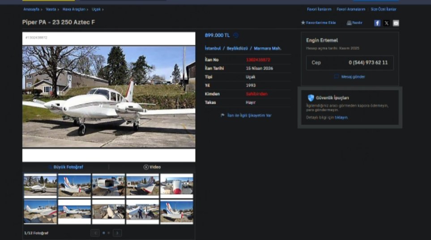Click the İstanbul location link
Screen dimensions: 431x240
point(213,48)
